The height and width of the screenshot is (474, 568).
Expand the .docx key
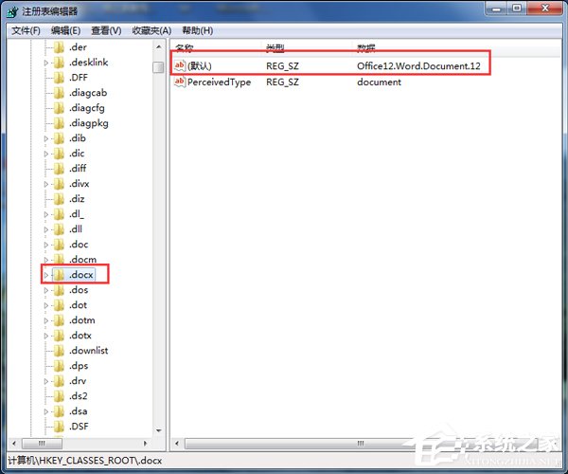coord(46,275)
